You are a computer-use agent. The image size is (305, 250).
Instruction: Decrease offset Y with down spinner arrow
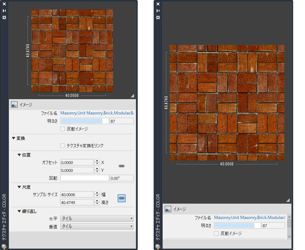[97, 172]
